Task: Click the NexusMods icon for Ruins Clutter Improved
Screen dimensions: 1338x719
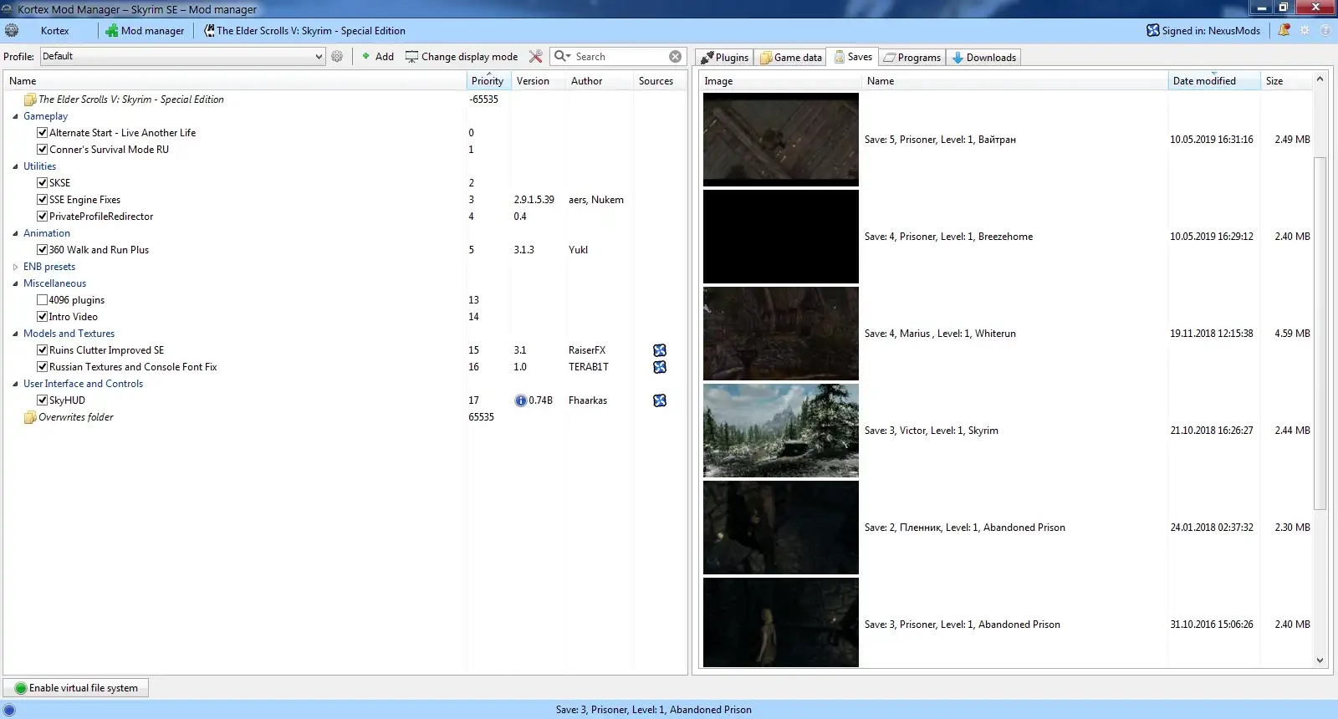Action: [660, 350]
